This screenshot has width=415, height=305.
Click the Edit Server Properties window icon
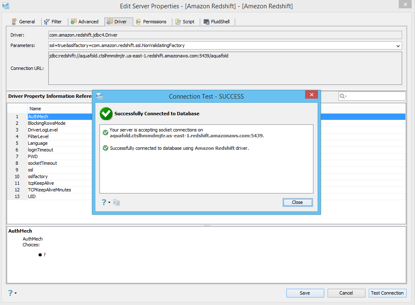tap(6, 5)
